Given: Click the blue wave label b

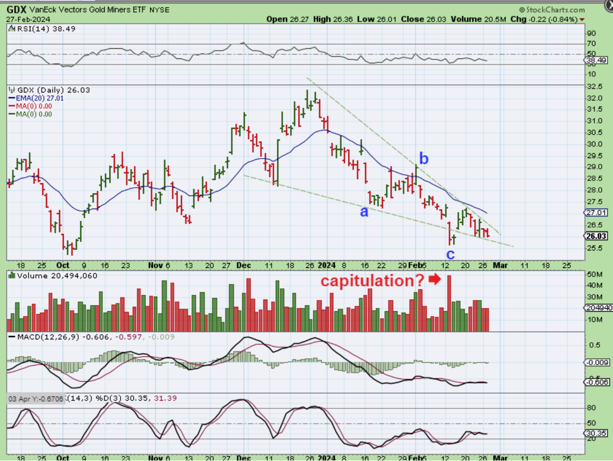Looking at the screenshot, I should coord(424,159).
